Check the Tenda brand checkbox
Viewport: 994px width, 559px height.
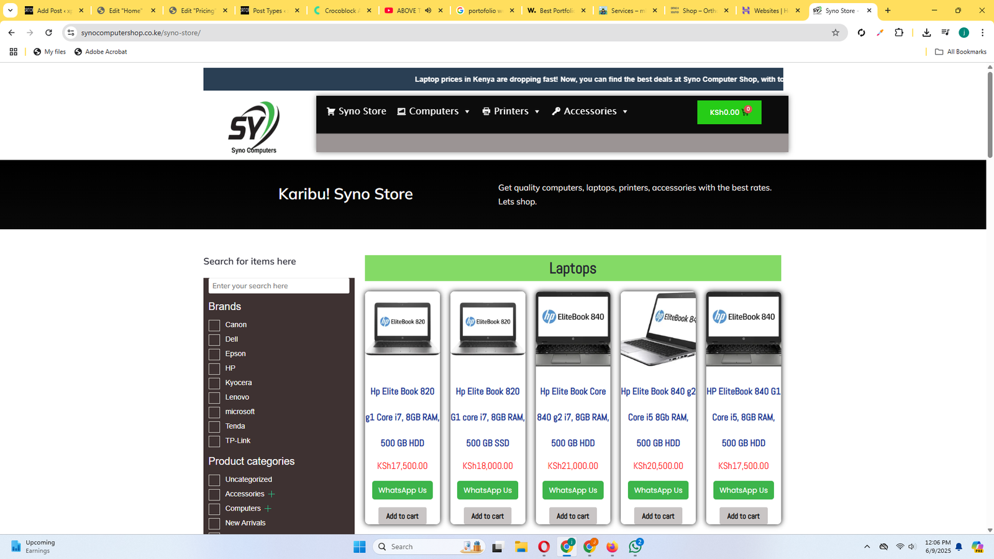point(214,427)
